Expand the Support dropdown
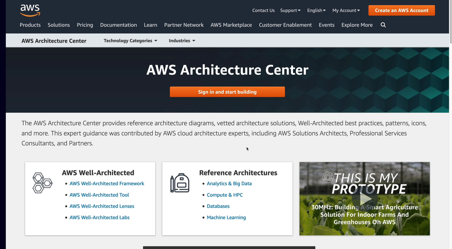The image size is (452, 249). coord(290,10)
